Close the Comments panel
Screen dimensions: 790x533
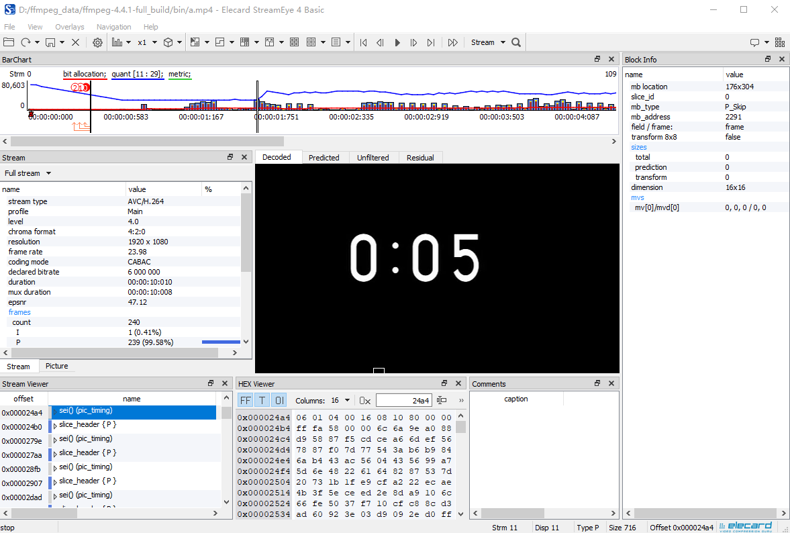[x=611, y=383]
